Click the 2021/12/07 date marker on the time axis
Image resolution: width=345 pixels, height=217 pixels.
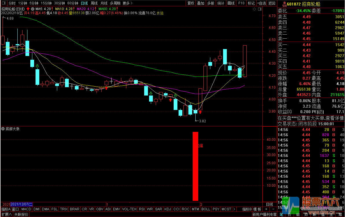[x=22, y=204]
